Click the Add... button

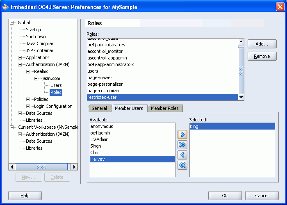click(262, 44)
